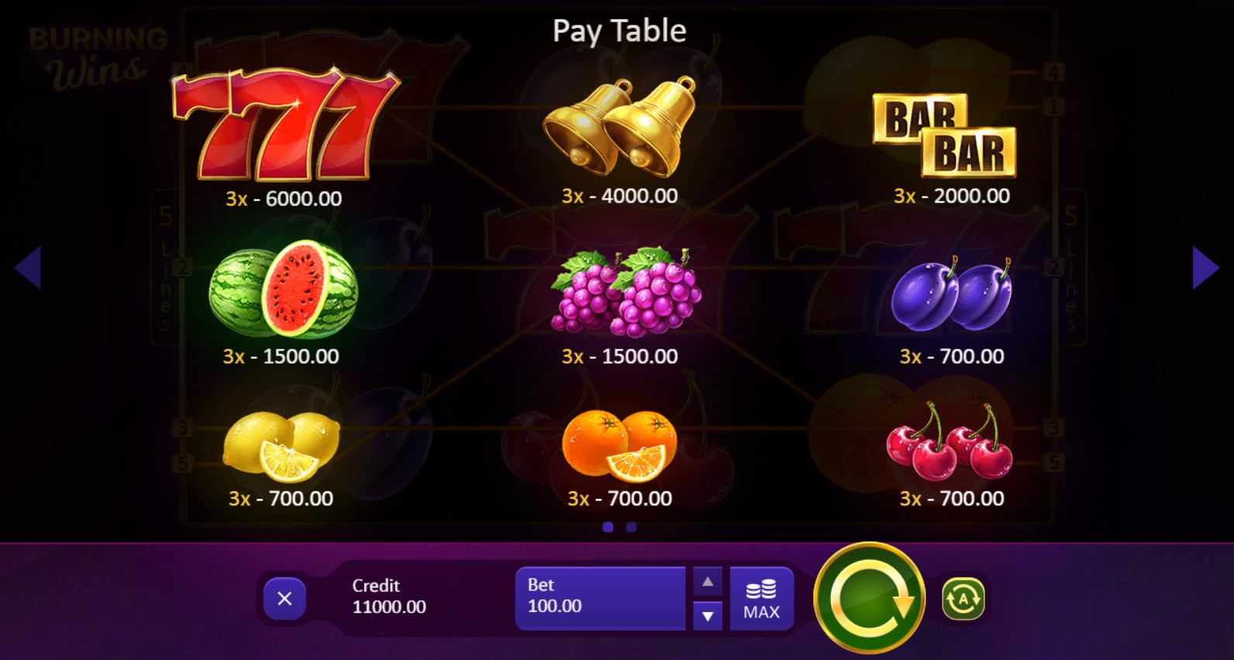
Task: Click the cherries symbol
Action: tap(950, 441)
